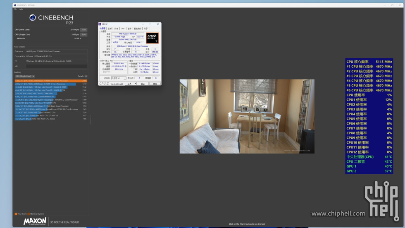Open the CPU (Single Core) ranking dropdown
405x228 pixels.
(x=25, y=76)
